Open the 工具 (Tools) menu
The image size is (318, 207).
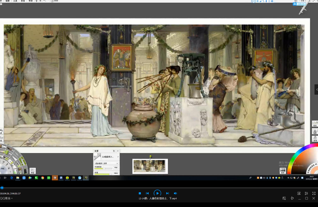tap(15, 1)
